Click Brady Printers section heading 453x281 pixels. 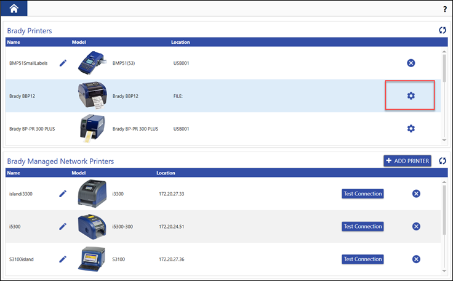coord(30,31)
